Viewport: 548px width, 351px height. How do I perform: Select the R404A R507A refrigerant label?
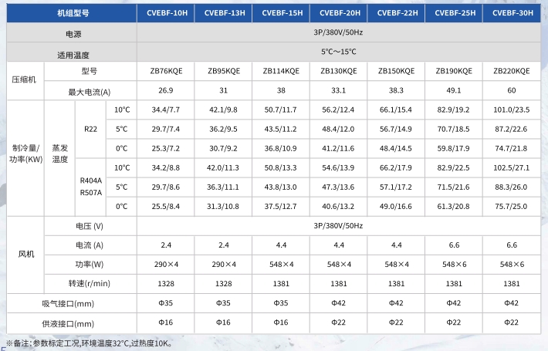[x=91, y=187]
